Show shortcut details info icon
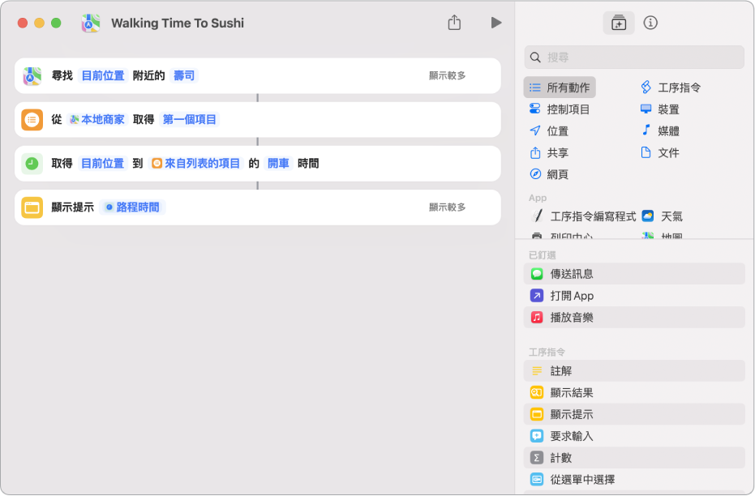 pos(650,23)
